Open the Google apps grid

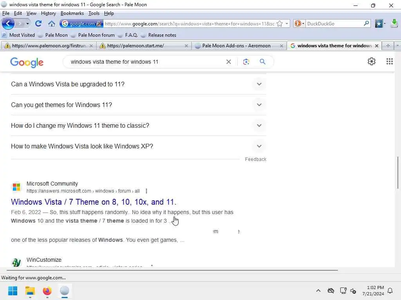390,61
